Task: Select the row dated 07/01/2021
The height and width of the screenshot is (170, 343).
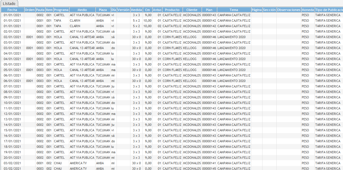Action: pos(12,86)
